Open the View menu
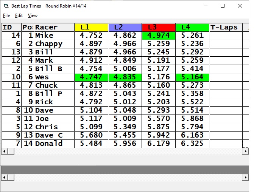268x192 pixels. click(33, 15)
